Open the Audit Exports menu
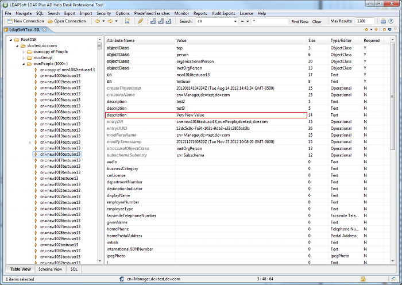This screenshot has height=285, width=402. coord(223,13)
